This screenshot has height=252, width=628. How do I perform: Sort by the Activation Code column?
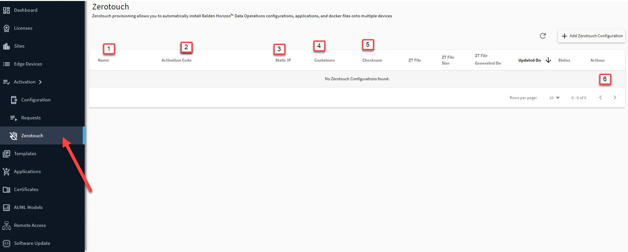coord(177,60)
